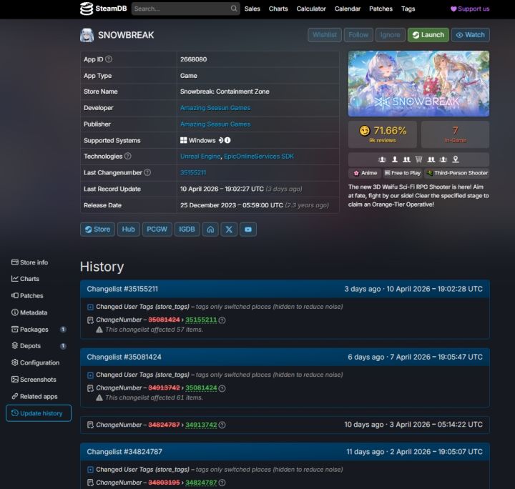Screen dimensions: 515x489
Task: Open the Third-Person Shooter tag
Action: tap(457, 173)
